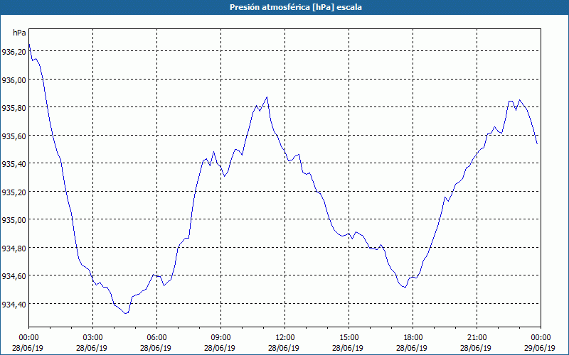Select the 21:00 time label
The height and width of the screenshot is (355, 569).
pos(477,338)
